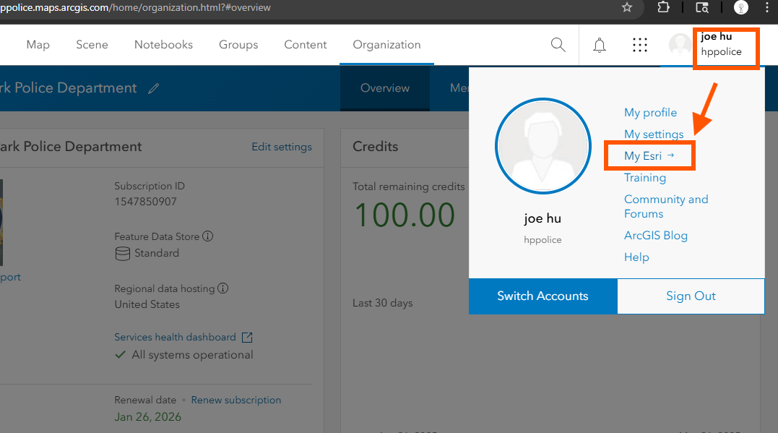
Task: Visit Community and Forums
Action: point(666,207)
